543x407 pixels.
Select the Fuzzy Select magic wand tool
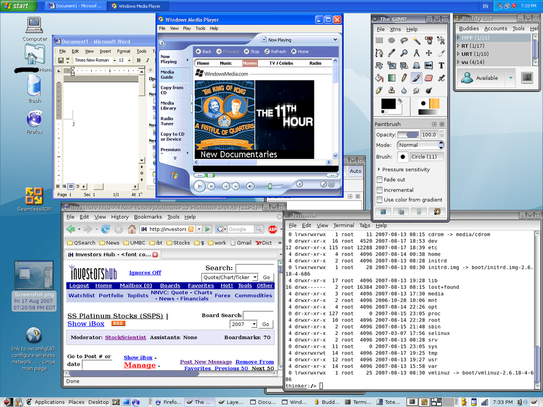416,41
